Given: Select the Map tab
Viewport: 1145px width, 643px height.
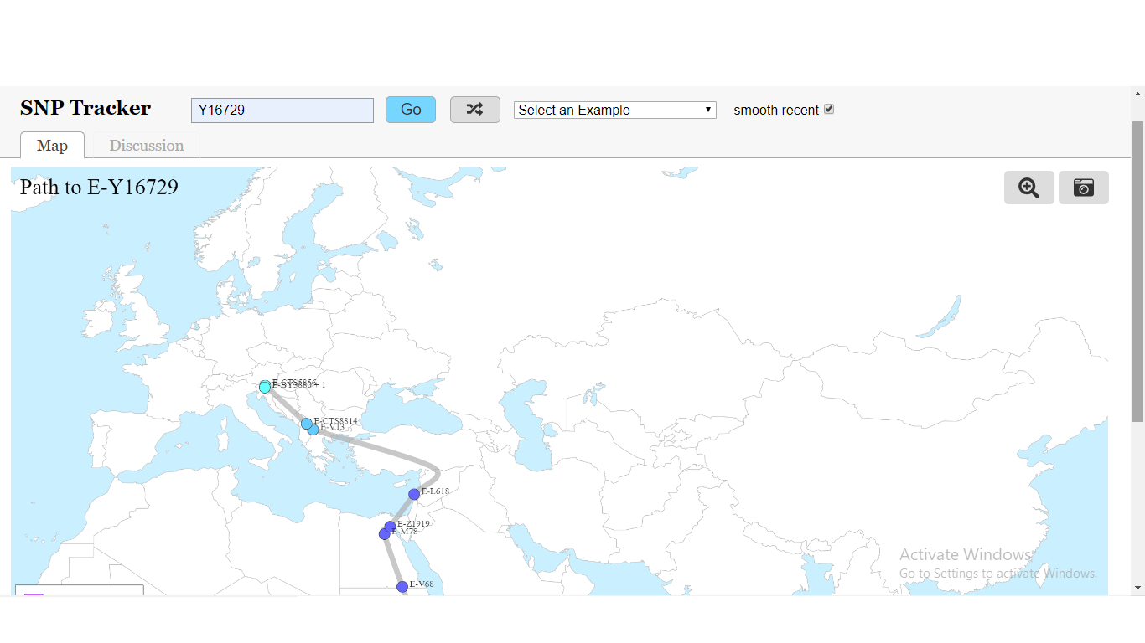Looking at the screenshot, I should pos(52,145).
